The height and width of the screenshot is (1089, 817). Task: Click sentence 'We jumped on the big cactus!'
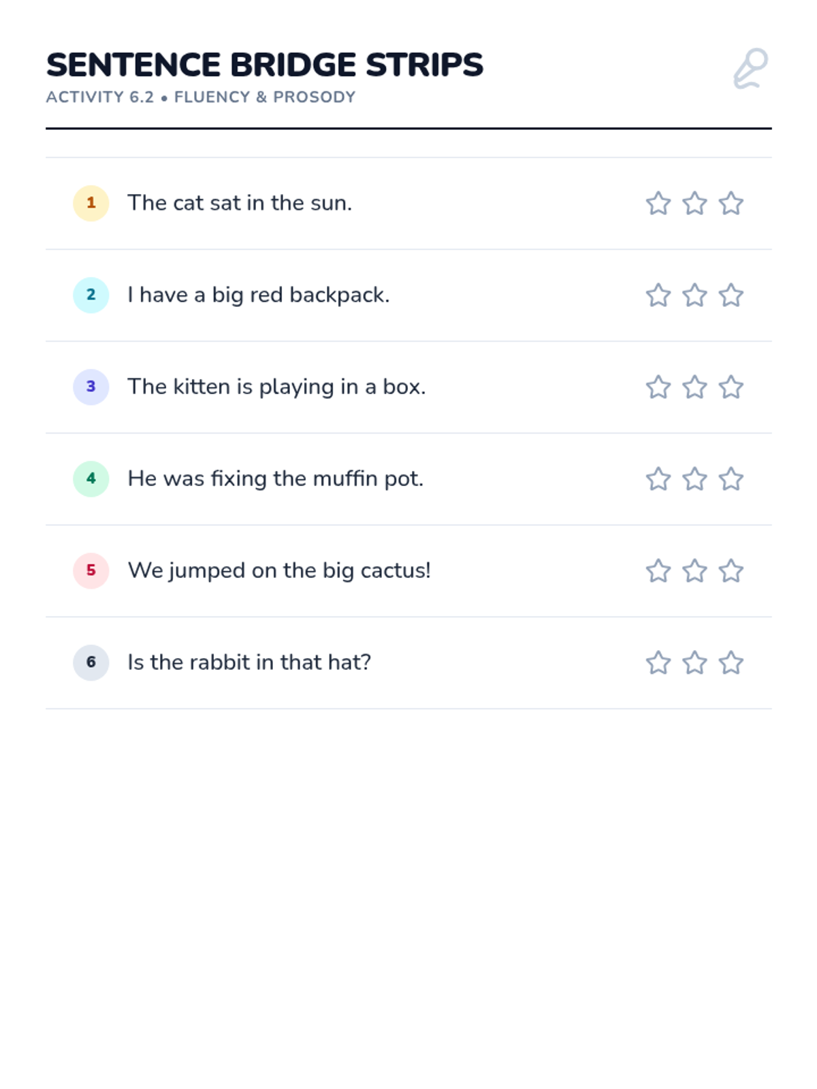point(279,570)
